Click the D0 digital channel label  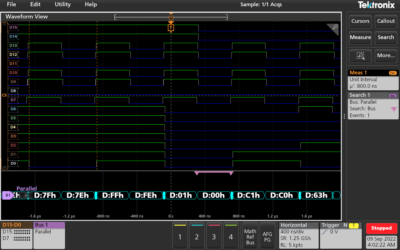point(13,163)
